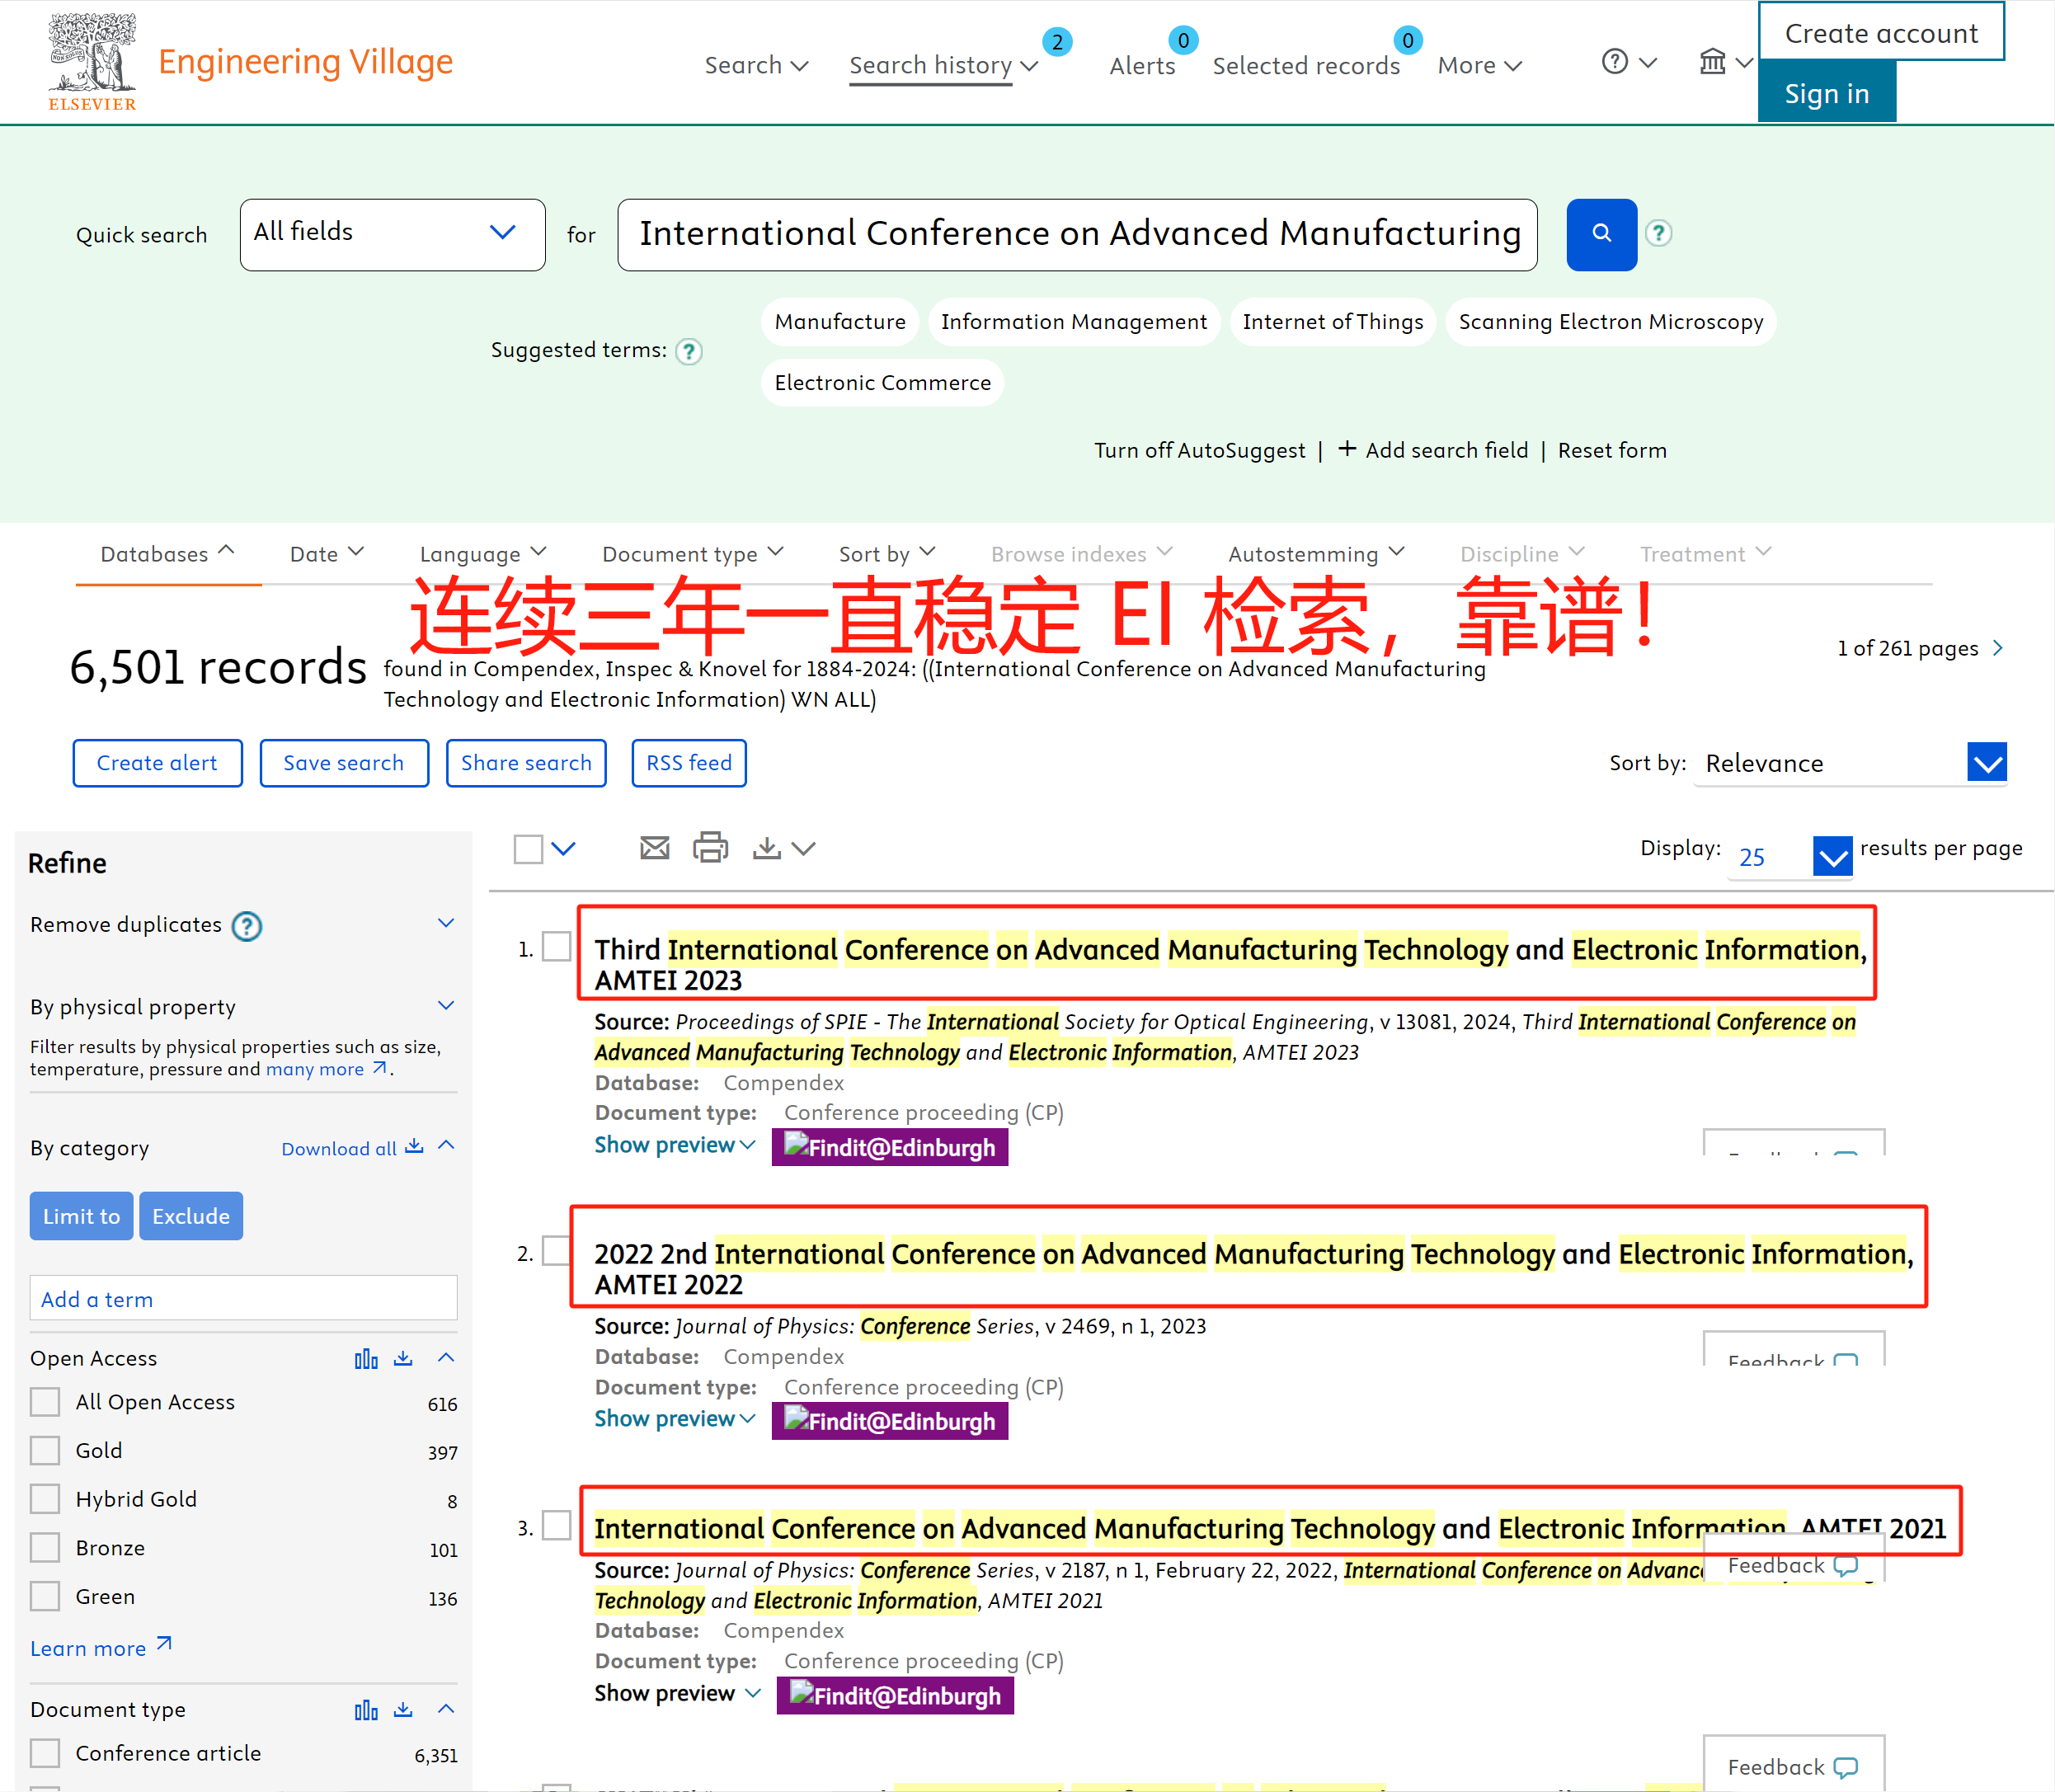The height and width of the screenshot is (1792, 2055).
Task: Open the help question-mark menu in the header
Action: point(1629,62)
